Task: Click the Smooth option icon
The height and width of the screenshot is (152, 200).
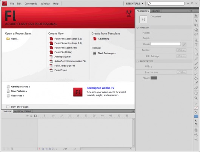Action: click(196, 135)
